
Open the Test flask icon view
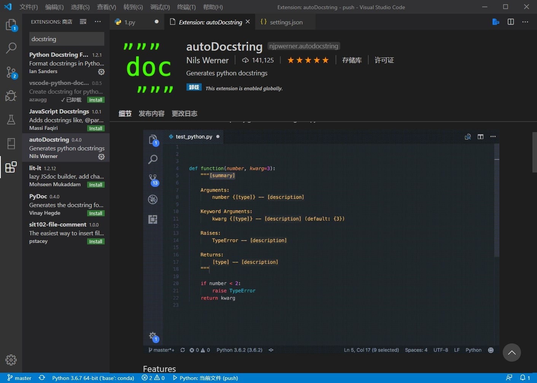[x=11, y=120]
